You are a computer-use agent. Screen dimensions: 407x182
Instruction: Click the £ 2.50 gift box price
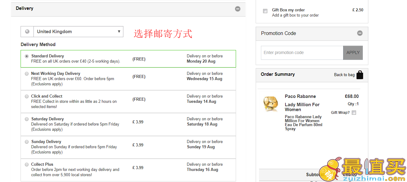point(358,10)
